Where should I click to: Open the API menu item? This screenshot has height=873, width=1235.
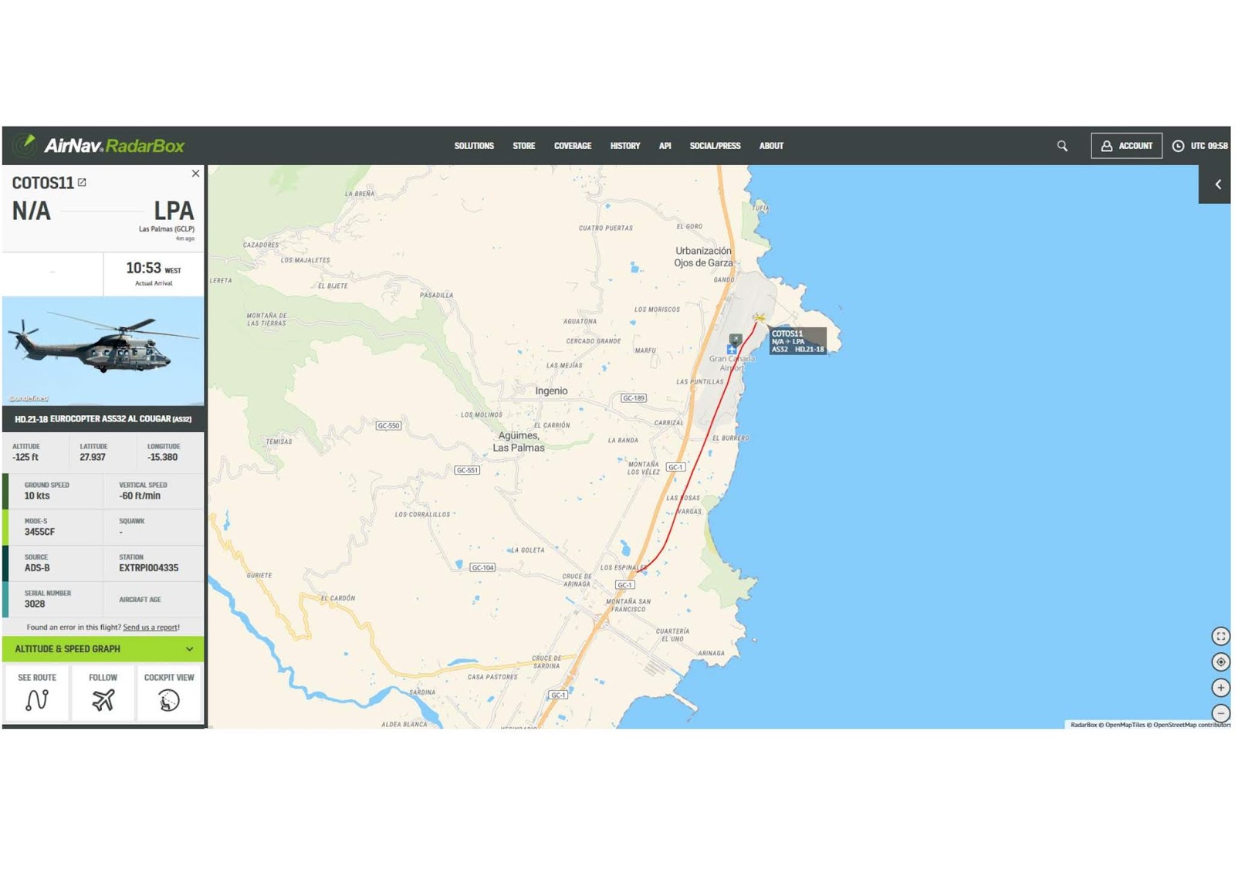[665, 146]
